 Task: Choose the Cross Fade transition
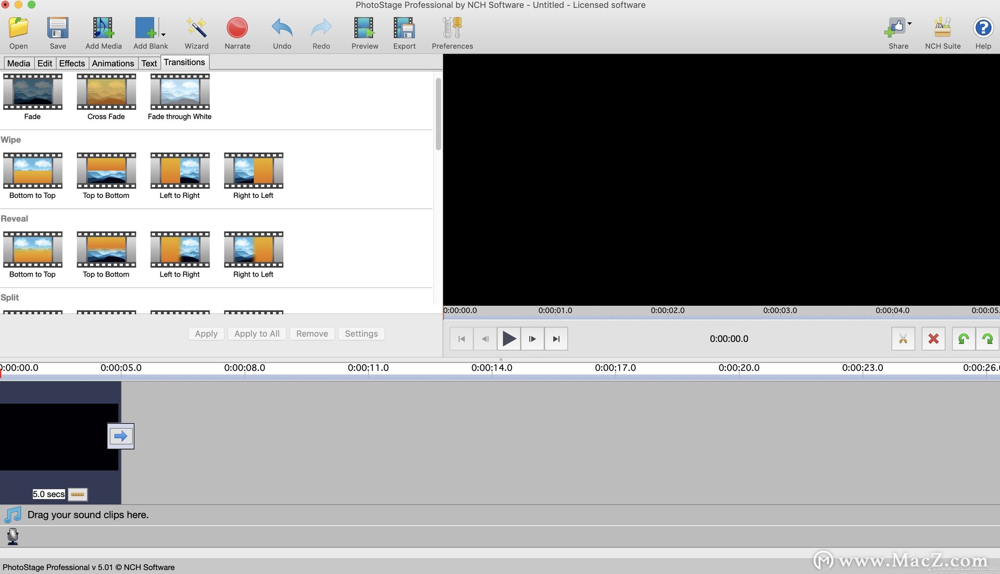click(x=106, y=92)
